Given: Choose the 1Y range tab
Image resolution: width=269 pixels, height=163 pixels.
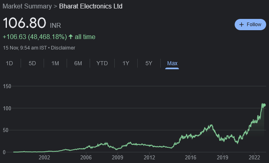Looking at the screenshot, I should click(126, 63).
